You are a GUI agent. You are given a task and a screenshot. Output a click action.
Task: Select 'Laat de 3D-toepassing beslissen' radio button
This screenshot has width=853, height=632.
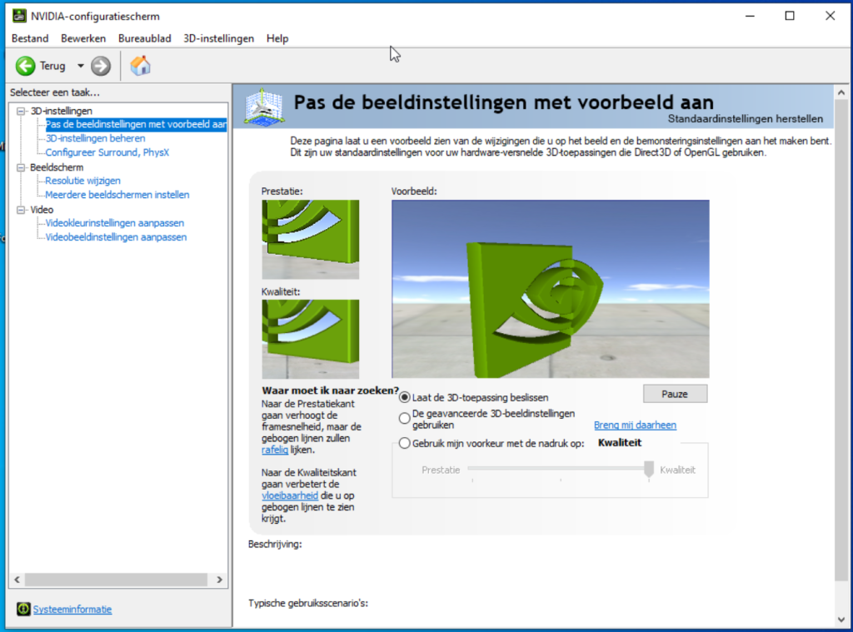point(405,397)
